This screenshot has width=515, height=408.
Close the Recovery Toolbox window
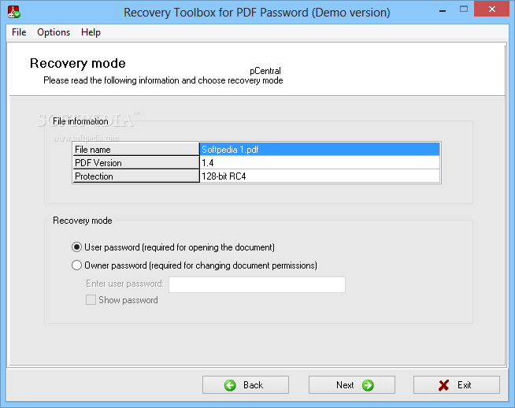[491, 9]
